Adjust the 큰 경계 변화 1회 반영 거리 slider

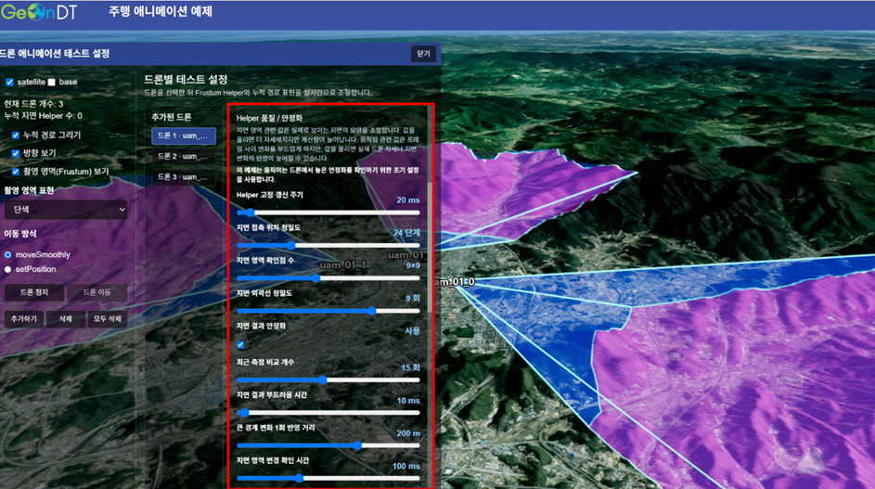click(328, 445)
